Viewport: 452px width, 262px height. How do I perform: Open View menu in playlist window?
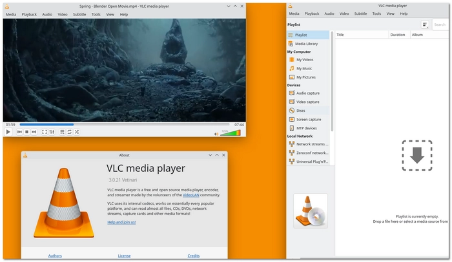(390, 14)
